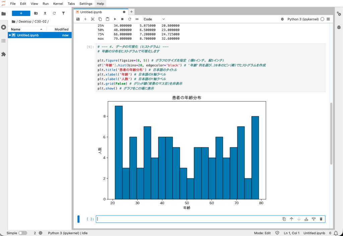The width and height of the screenshot is (343, 236).
Task: Delete the active cell using the trash icon
Action: pyautogui.click(x=321, y=219)
